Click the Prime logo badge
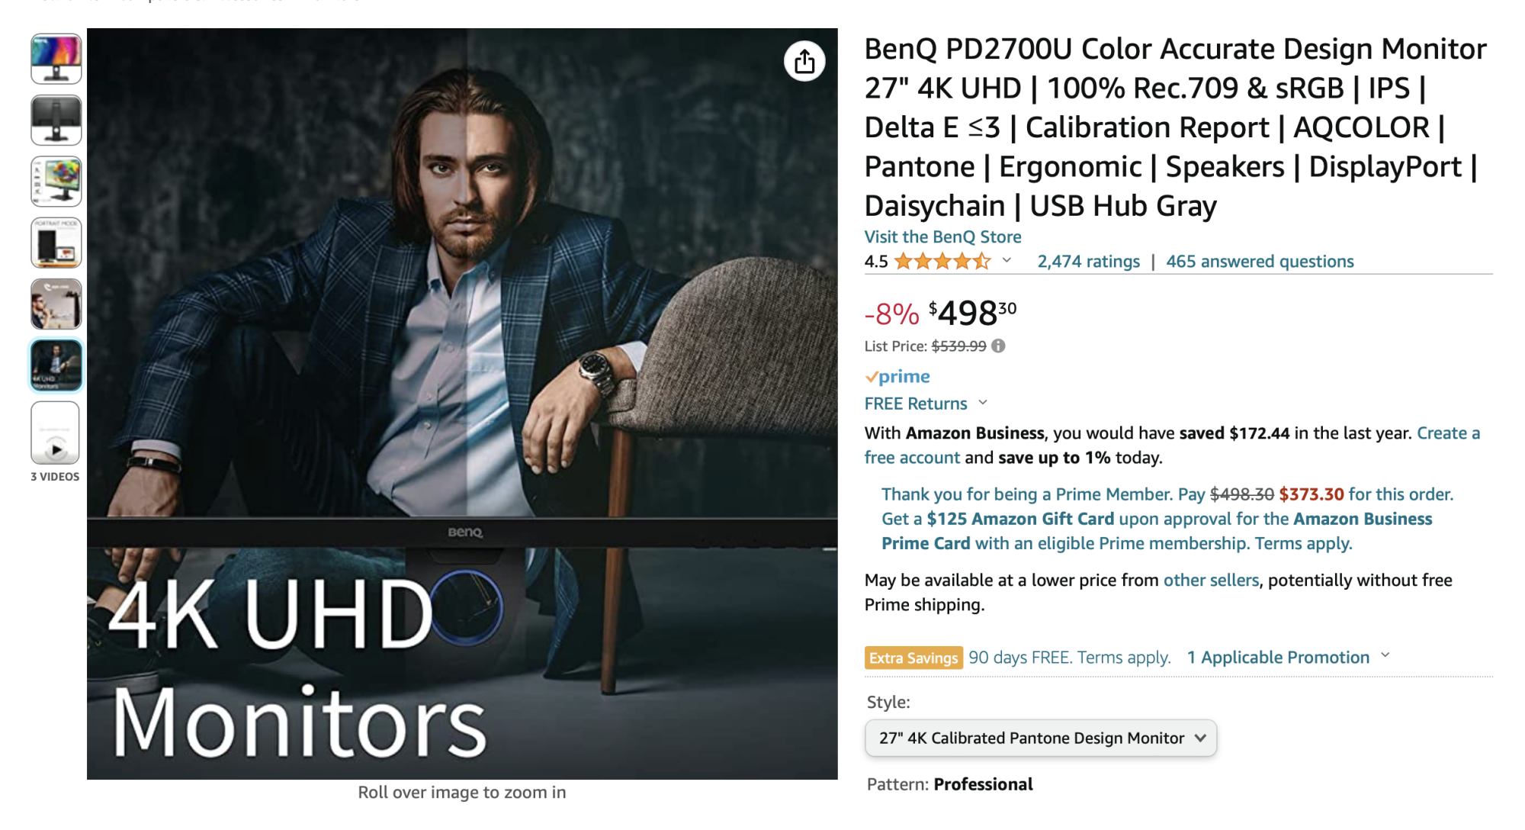Viewport: 1525px width, 830px height. click(x=897, y=377)
